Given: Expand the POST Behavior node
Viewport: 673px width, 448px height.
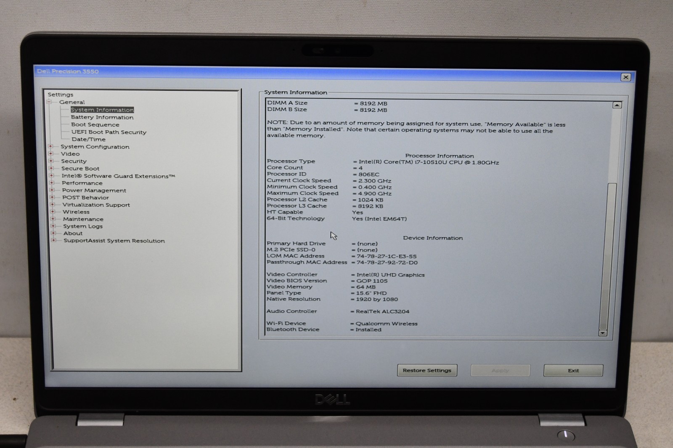Looking at the screenshot, I should pyautogui.click(x=52, y=197).
